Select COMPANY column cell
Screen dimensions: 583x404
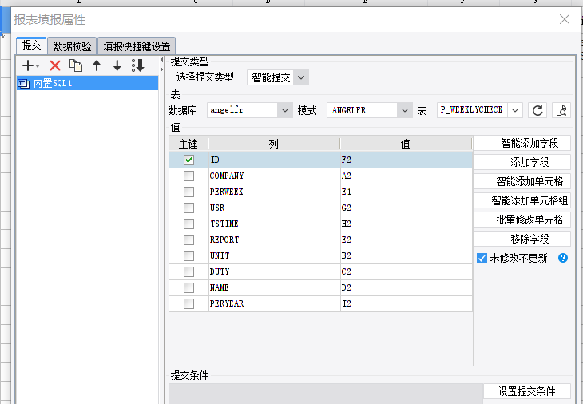click(x=275, y=176)
